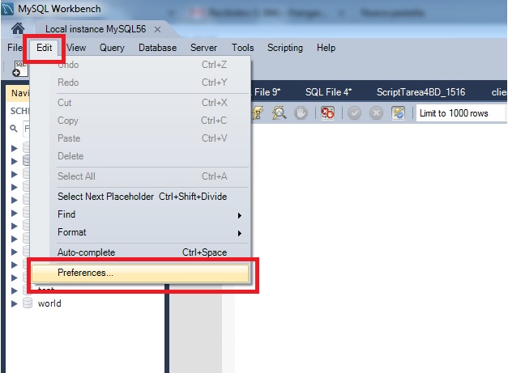
Task: Create a new SQL tab icon
Action: click(20, 69)
